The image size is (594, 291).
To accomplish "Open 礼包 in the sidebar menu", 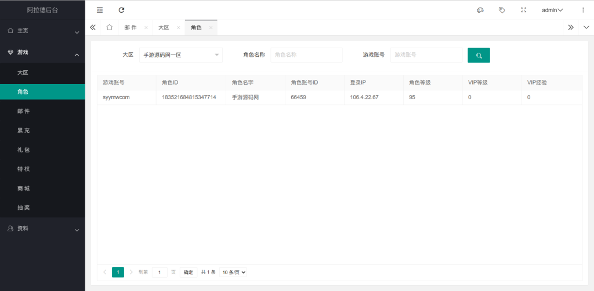I will (x=23, y=150).
